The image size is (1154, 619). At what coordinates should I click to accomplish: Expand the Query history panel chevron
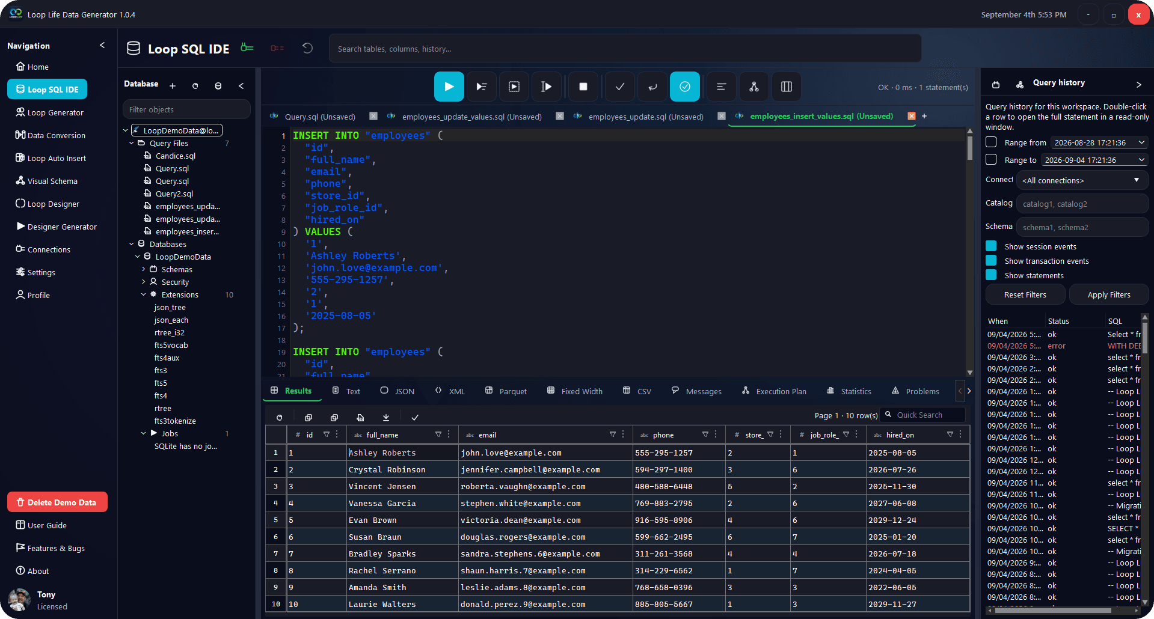click(x=1138, y=84)
